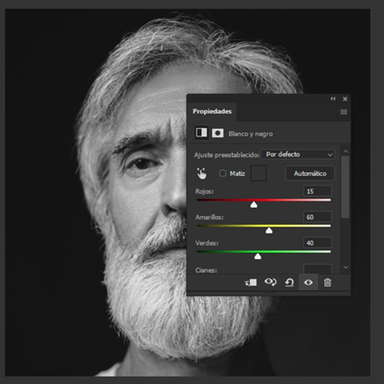The image size is (384, 384).
Task: Click the Amarillos slider handle
Action: (x=269, y=230)
